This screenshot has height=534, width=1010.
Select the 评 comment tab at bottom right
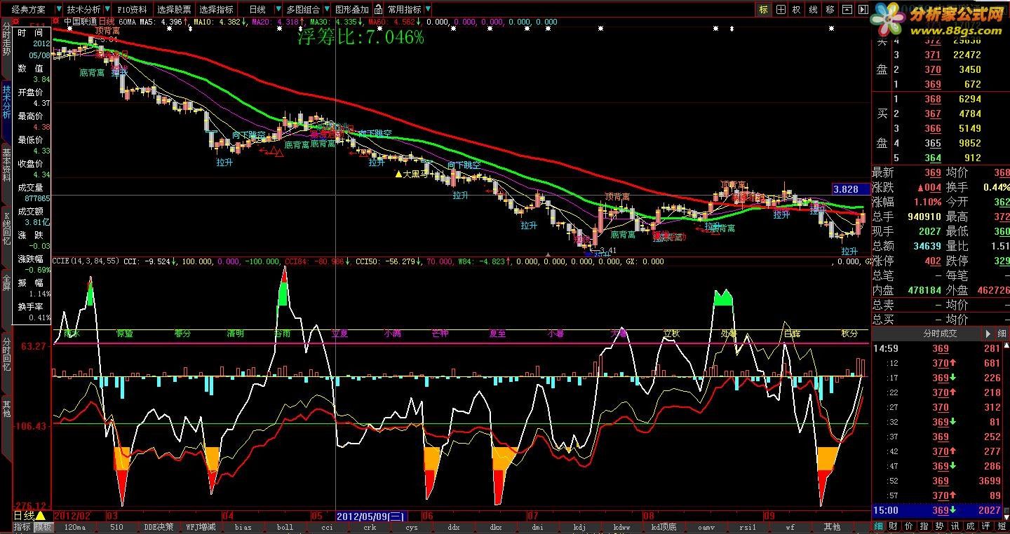pos(985,526)
